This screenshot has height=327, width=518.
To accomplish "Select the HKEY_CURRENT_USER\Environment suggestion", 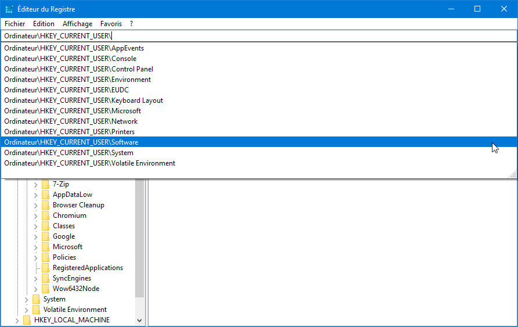I will click(x=259, y=80).
